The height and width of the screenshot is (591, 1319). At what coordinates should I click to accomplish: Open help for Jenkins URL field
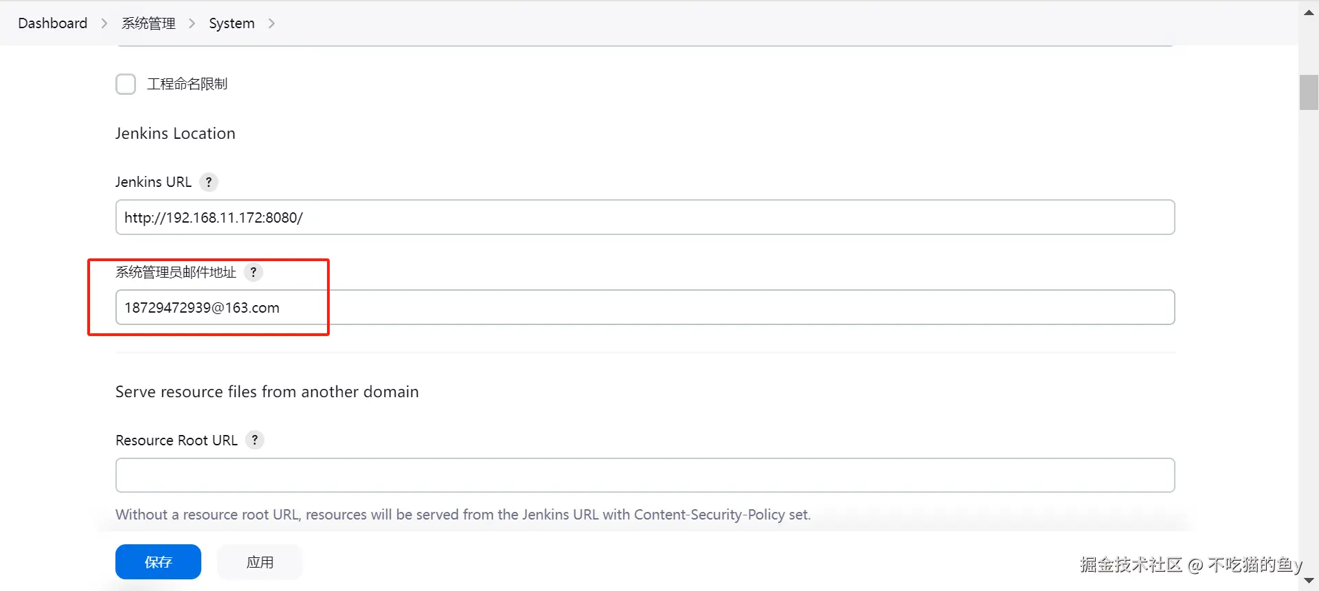click(x=209, y=182)
